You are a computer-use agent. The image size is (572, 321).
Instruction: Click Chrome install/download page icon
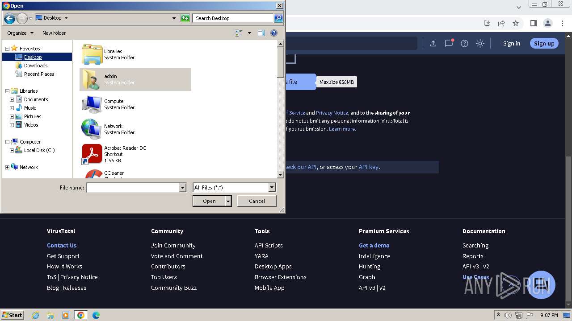click(x=487, y=23)
